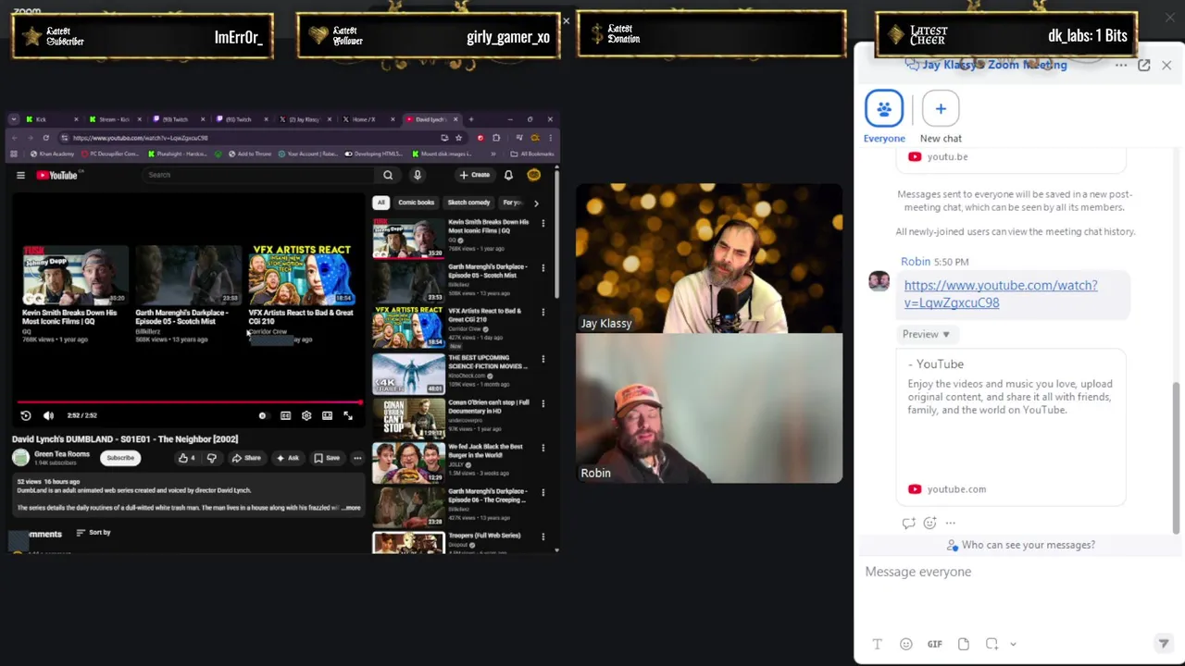Open the YouTube hamburger guide menu
This screenshot has width=1185, height=666.
tap(20, 175)
